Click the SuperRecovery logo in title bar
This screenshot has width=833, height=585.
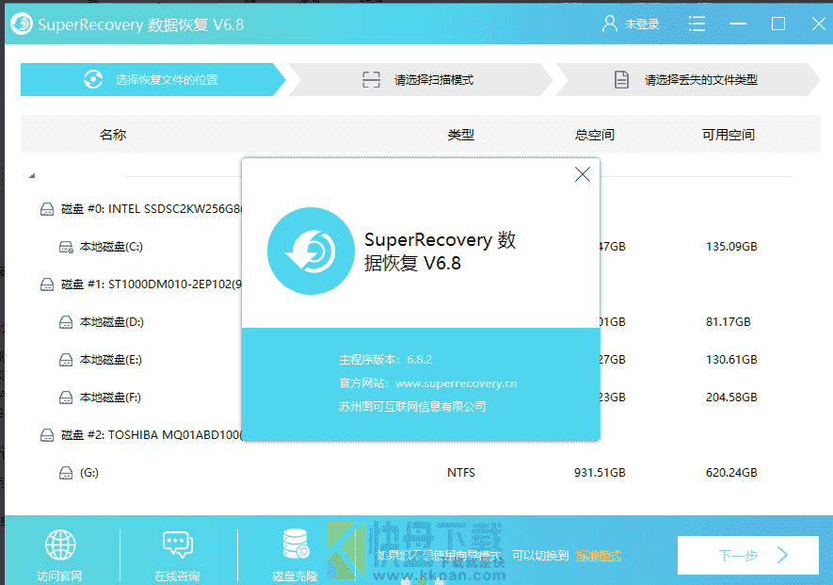click(x=22, y=24)
